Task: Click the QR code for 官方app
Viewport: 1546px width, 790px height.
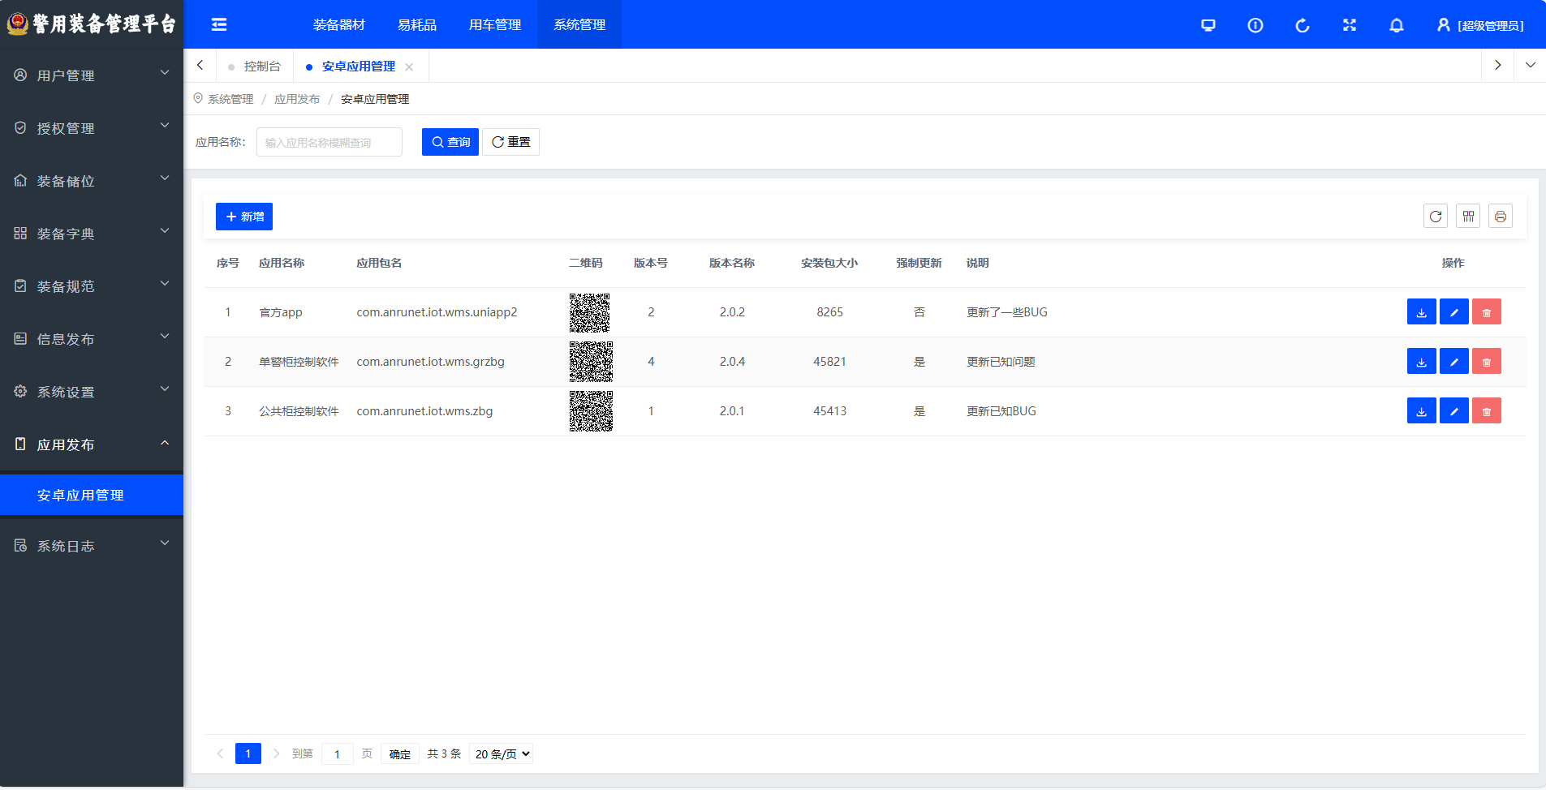Action: [x=589, y=313]
